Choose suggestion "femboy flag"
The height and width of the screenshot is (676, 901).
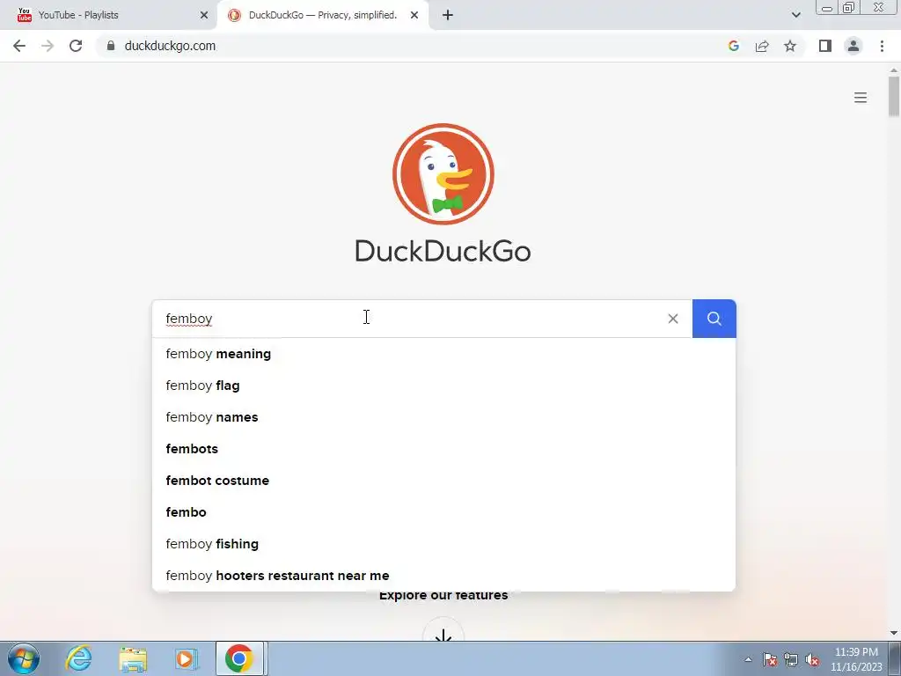click(x=443, y=386)
